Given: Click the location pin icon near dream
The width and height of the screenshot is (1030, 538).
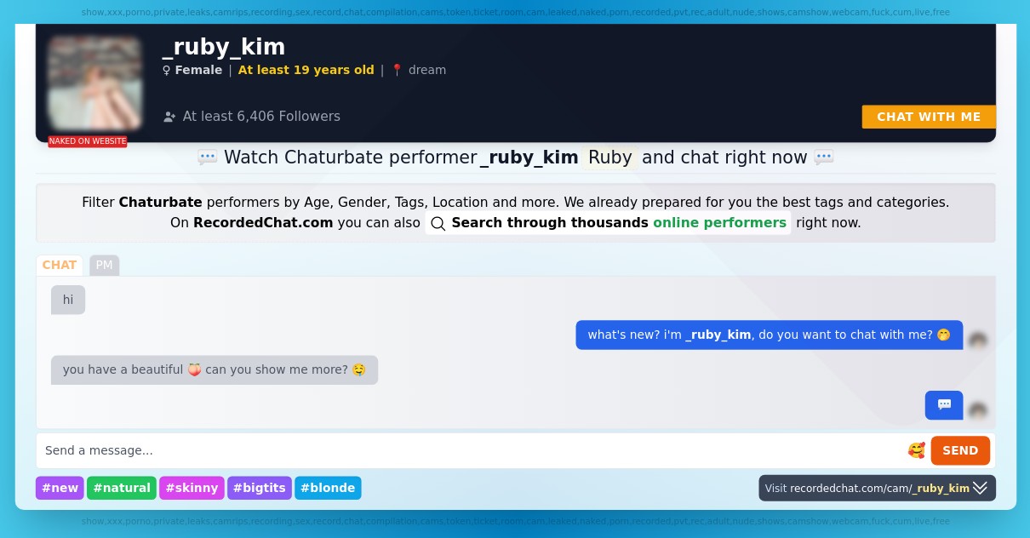Looking at the screenshot, I should 397,70.
